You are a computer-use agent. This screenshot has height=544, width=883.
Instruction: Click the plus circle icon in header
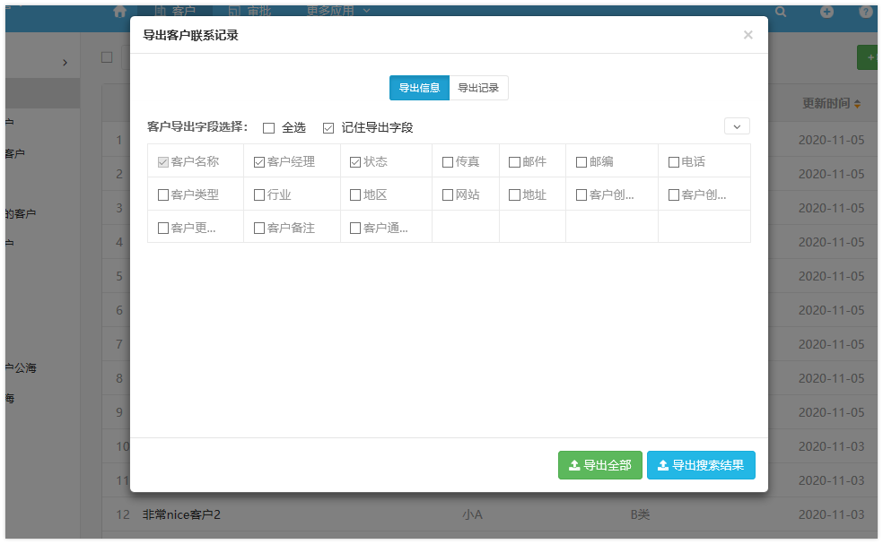[826, 12]
